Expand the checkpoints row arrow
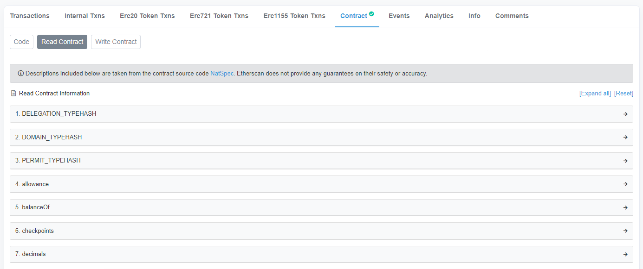This screenshot has height=269, width=643. (625, 231)
